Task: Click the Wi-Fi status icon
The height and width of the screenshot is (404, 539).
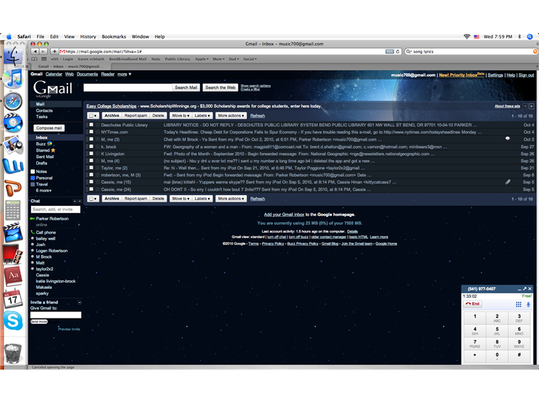Action: (467, 36)
